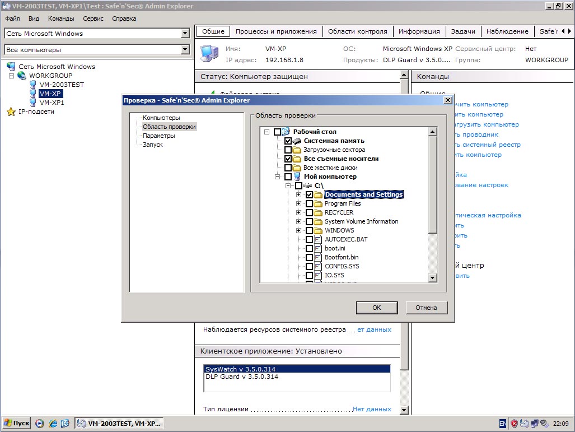Image resolution: width=575 pixels, height=432 pixels.
Task: Open the Сервис menu
Action: coord(93,18)
